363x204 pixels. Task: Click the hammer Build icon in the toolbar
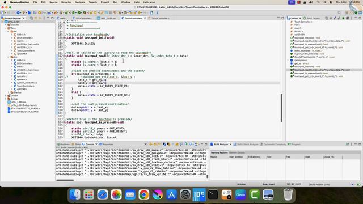click(x=24, y=12)
